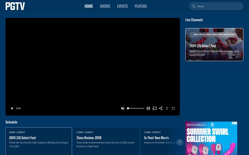This screenshot has height=155, width=249.
Task: Open the share options icon
Action: (x=161, y=108)
